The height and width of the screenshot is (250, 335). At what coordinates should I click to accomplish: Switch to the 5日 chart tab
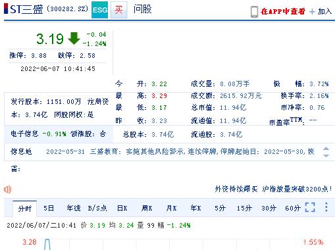49,208
